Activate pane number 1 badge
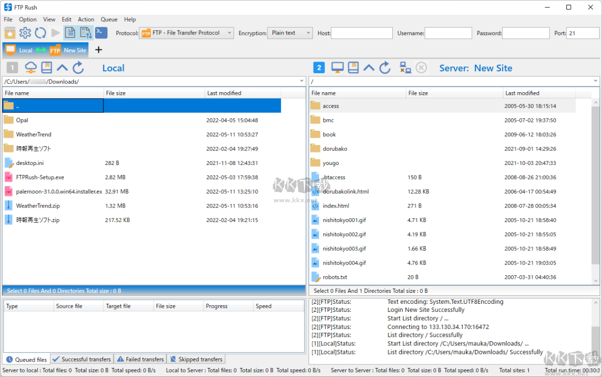602x377 pixels. (13, 68)
